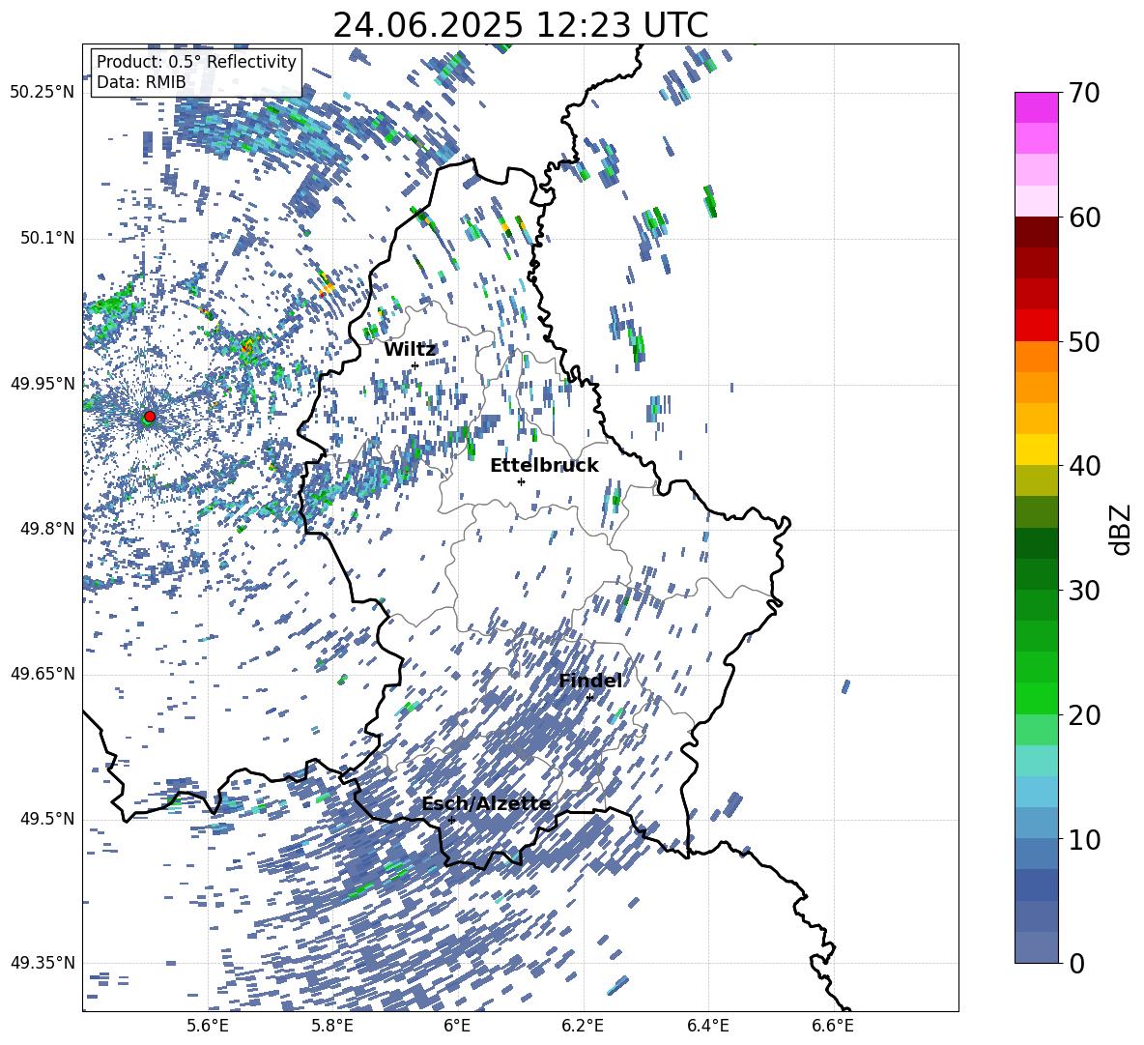Click the 49.5°N latitude label

point(47,819)
